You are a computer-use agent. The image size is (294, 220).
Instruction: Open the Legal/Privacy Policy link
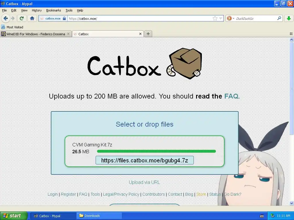(121, 194)
